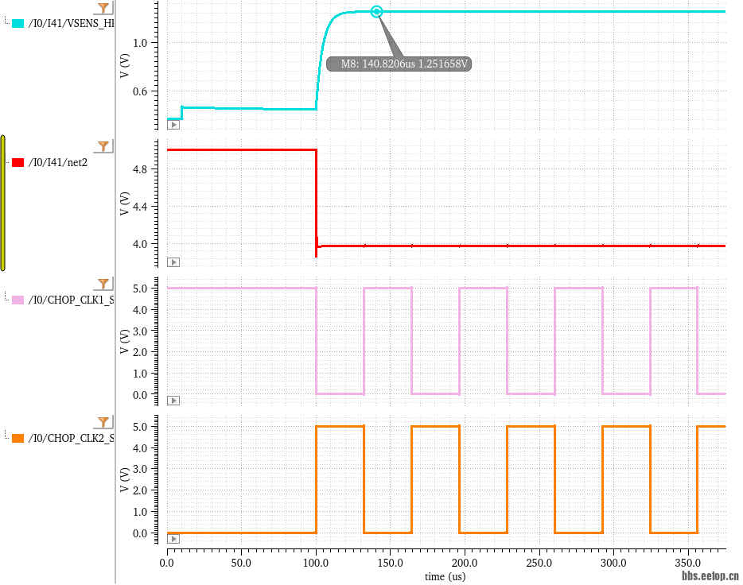Click the cyan color swatch for VSENS_HI
The image size is (743, 585).
point(18,24)
